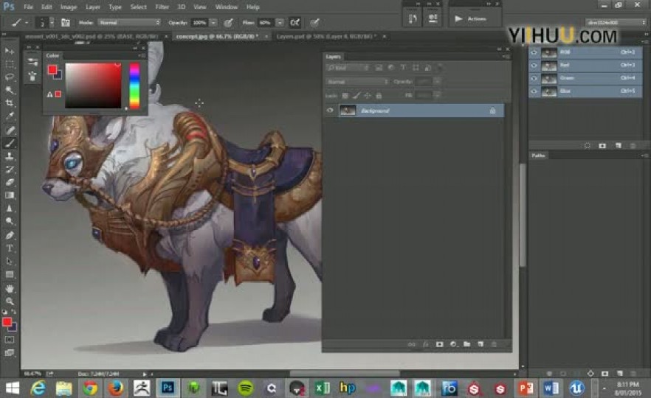Open the brush Mode dropdown
The height and width of the screenshot is (398, 651).
[129, 22]
